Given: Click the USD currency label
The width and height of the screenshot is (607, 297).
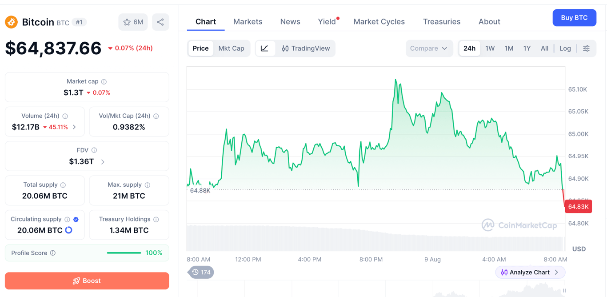Looking at the screenshot, I should point(579,249).
